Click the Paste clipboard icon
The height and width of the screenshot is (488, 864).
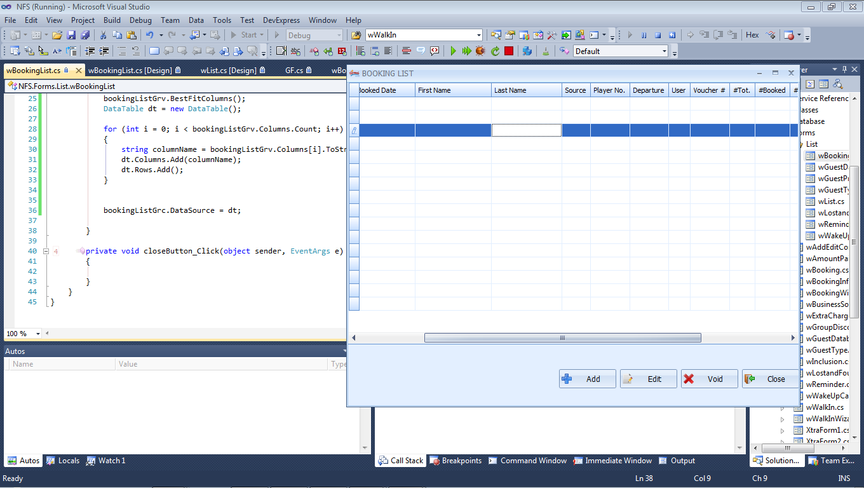pos(130,35)
